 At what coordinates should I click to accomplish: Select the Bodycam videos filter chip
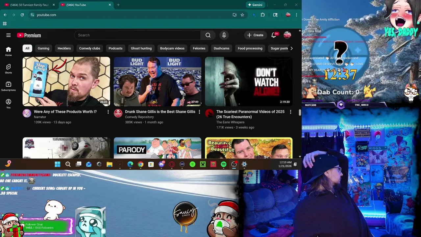172,48
